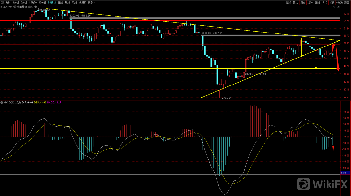Select the 30分钟 timeframe
The image size is (351, 196).
tap(43, 2)
